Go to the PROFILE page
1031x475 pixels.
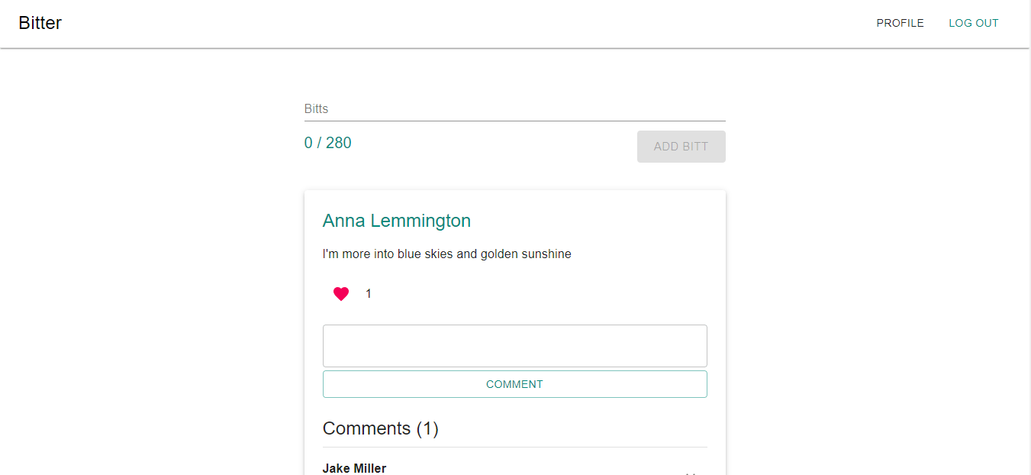click(900, 23)
